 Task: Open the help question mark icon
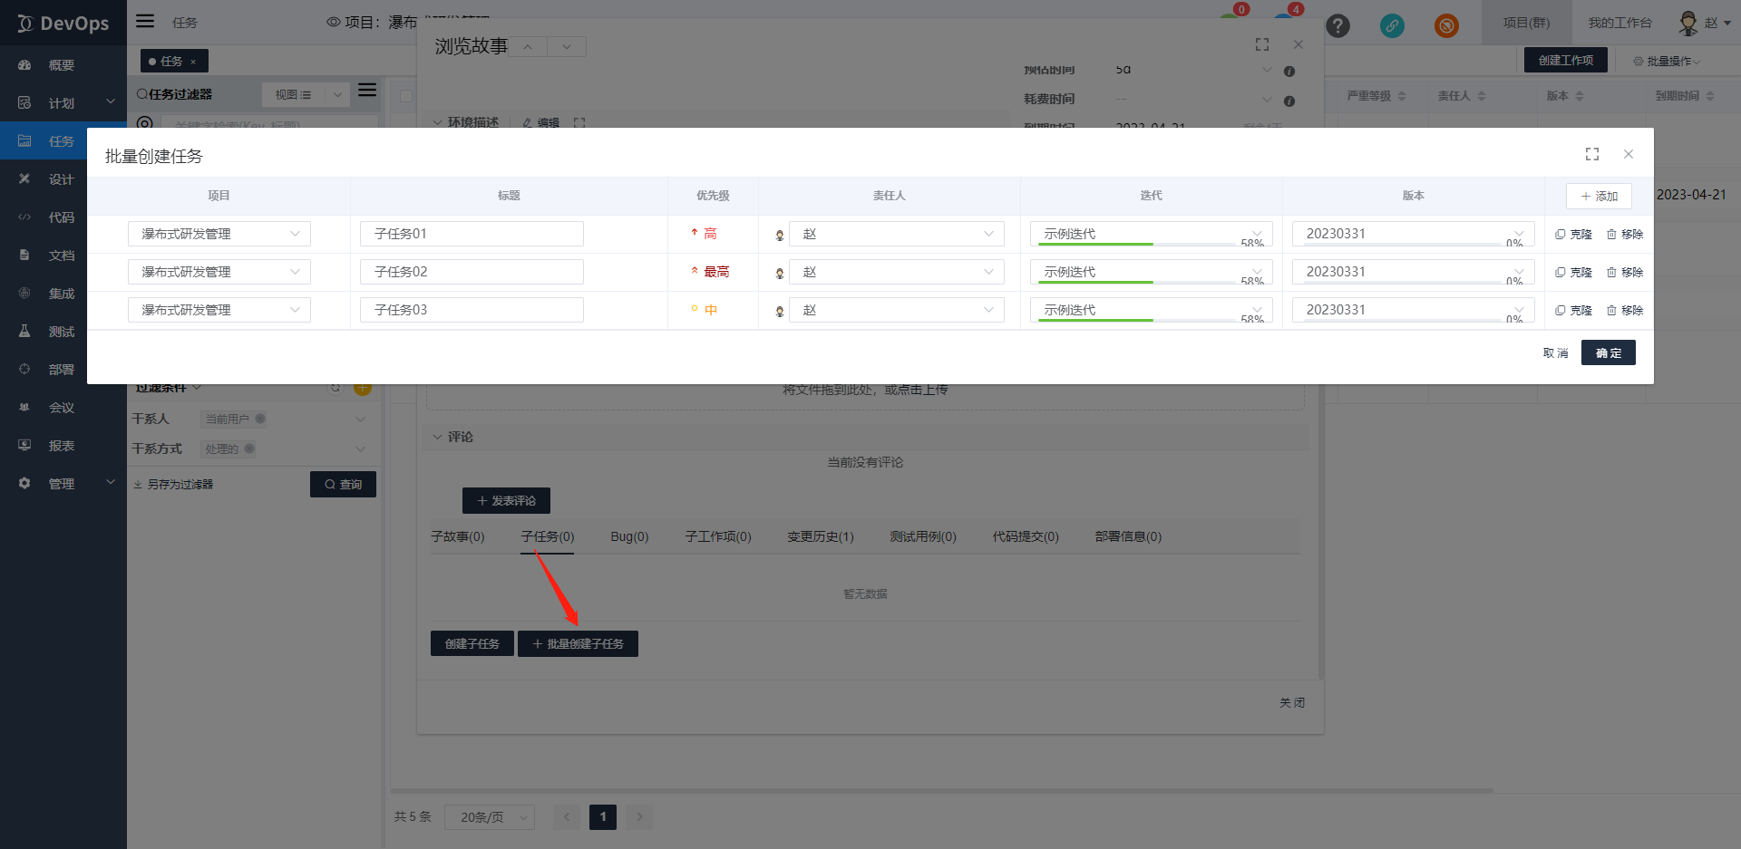tap(1337, 25)
